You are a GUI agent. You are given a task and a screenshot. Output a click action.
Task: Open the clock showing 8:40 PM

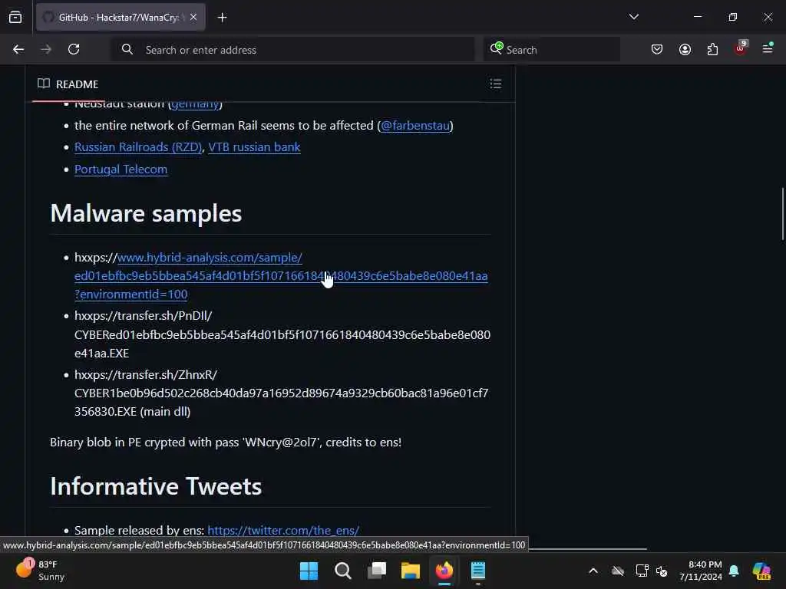click(701, 571)
